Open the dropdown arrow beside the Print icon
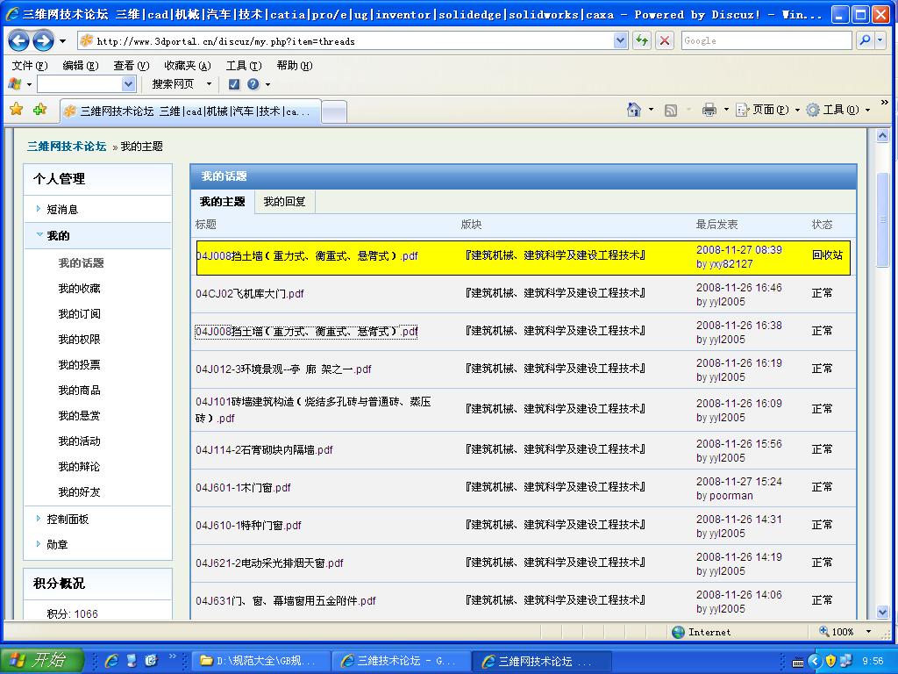This screenshot has height=674, width=898. tap(726, 110)
